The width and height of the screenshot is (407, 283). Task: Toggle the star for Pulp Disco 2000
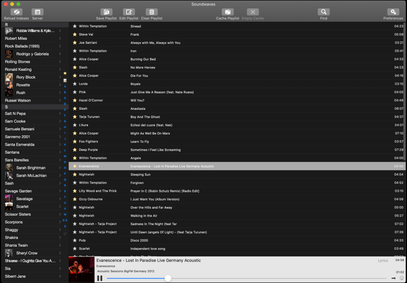tap(75, 240)
